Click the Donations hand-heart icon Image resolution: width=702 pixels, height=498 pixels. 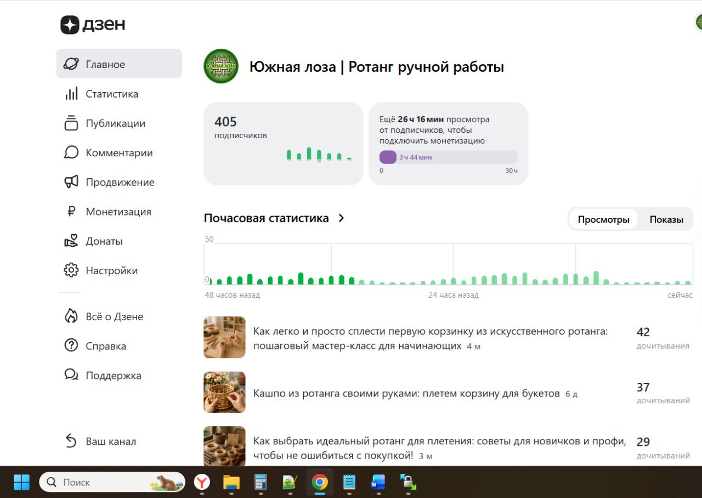tap(71, 241)
